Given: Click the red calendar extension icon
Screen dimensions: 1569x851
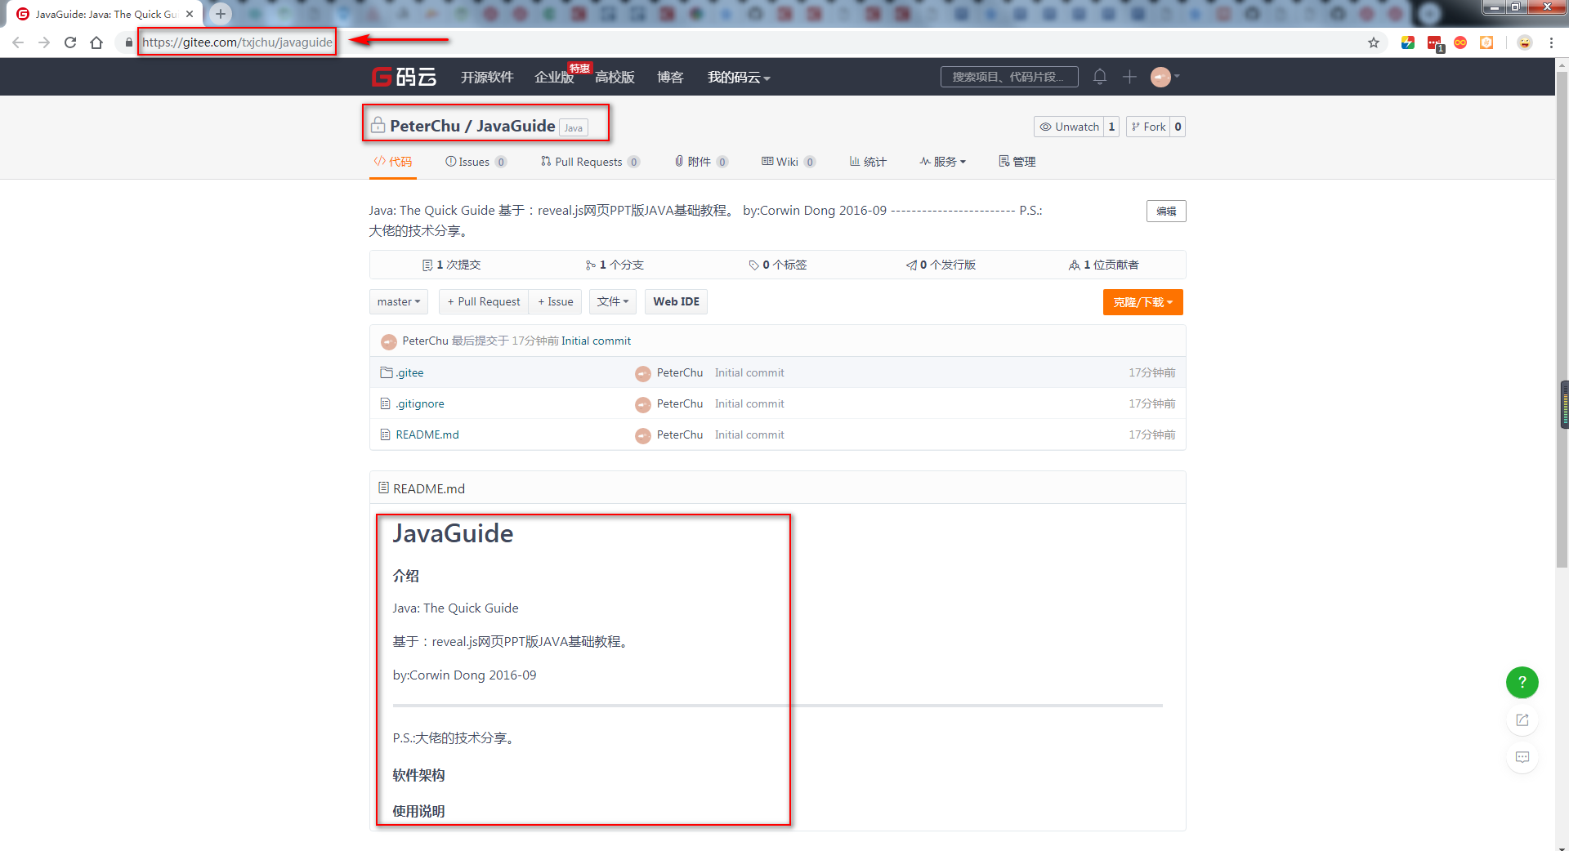Looking at the screenshot, I should coord(1435,43).
